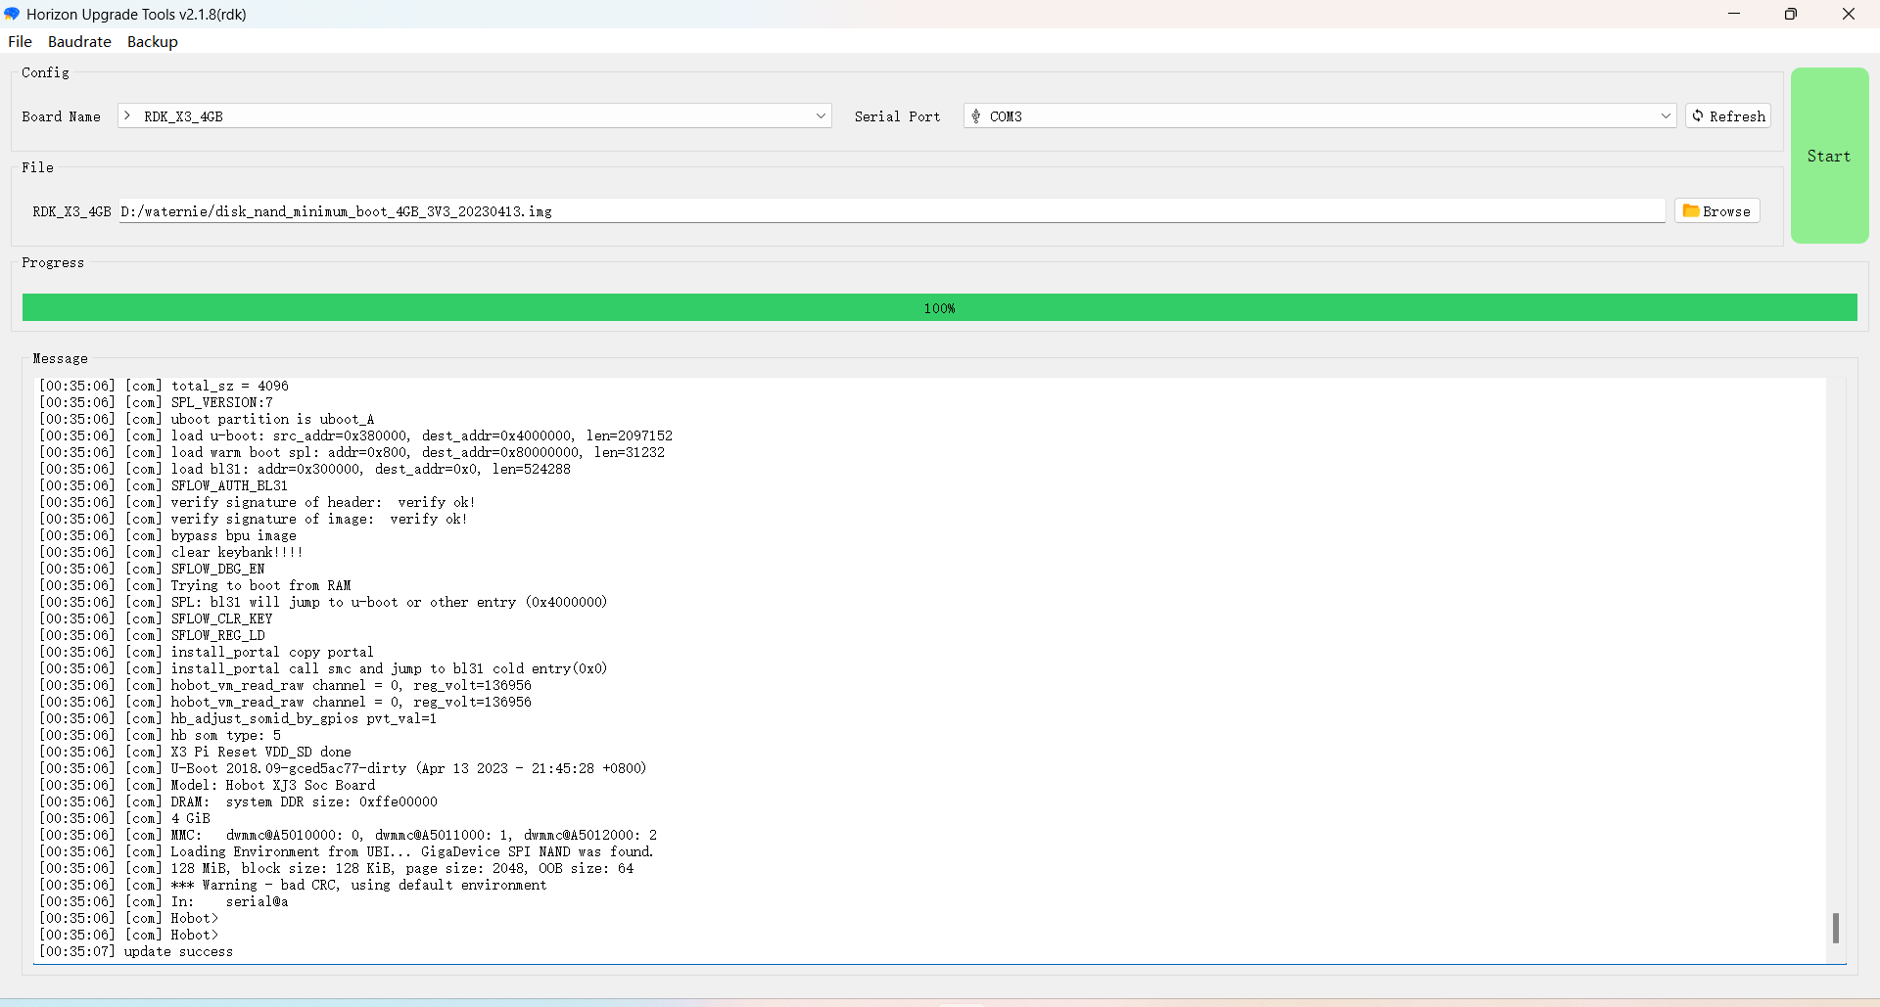Image resolution: width=1880 pixels, height=1007 pixels.
Task: Click the 'SFLOW_REG_LD' log line
Action: [152, 635]
